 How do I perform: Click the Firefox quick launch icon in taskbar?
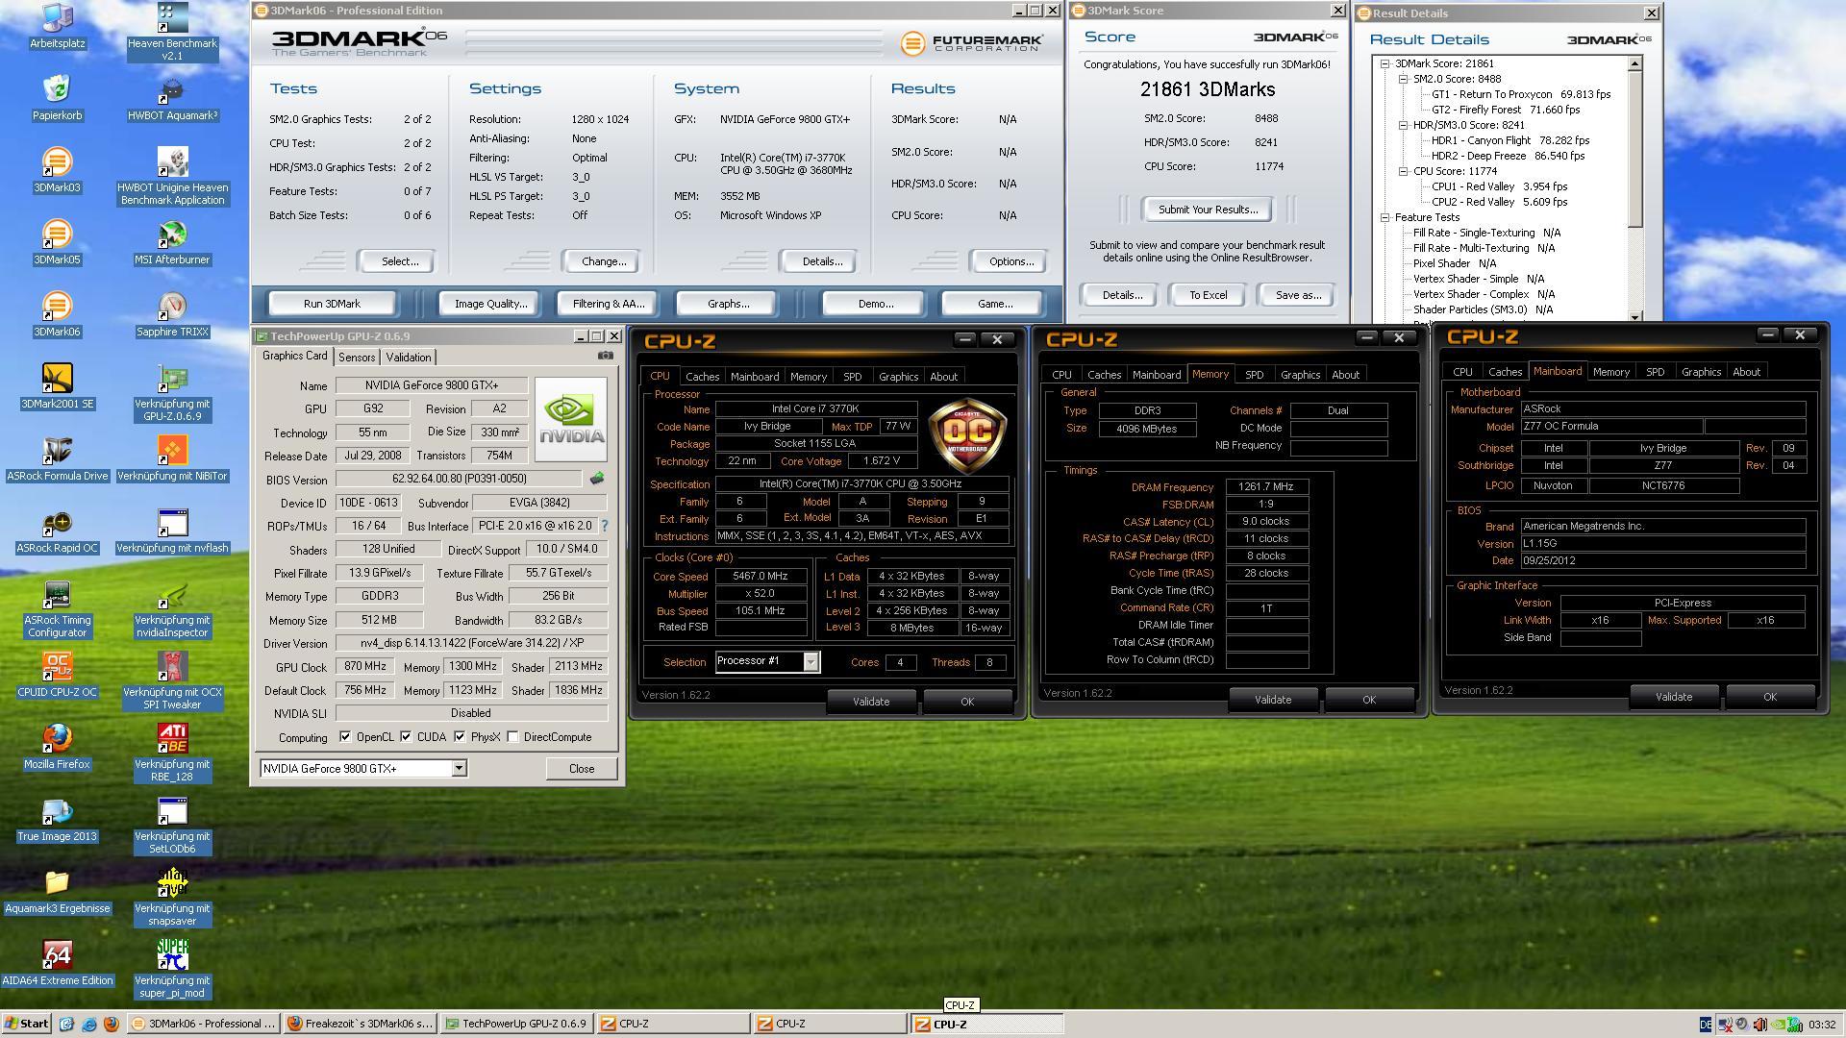click(111, 1024)
